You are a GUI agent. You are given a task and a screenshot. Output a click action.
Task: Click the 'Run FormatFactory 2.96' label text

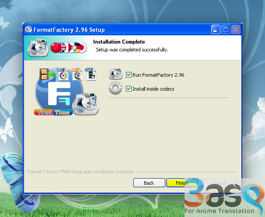pyautogui.click(x=158, y=75)
